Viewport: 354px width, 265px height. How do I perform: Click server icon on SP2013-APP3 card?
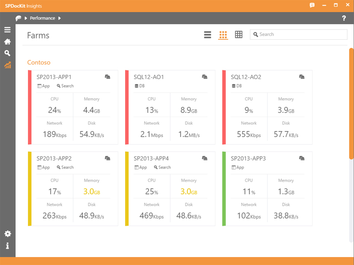tap(302, 158)
